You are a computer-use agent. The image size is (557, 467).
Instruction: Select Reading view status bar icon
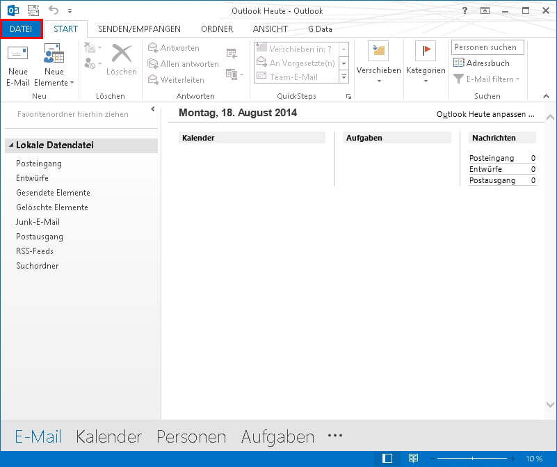click(413, 459)
